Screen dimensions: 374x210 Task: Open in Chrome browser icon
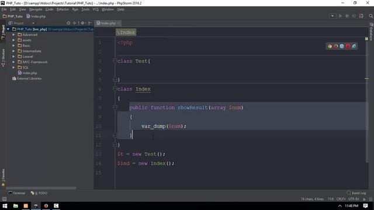(330, 47)
